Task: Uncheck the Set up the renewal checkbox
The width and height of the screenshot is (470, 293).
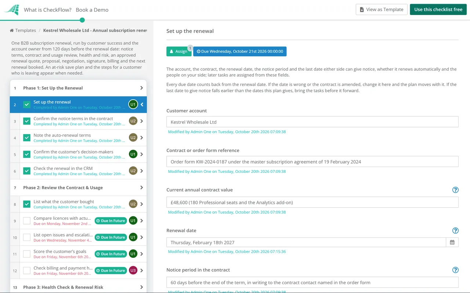Action: click(x=27, y=105)
